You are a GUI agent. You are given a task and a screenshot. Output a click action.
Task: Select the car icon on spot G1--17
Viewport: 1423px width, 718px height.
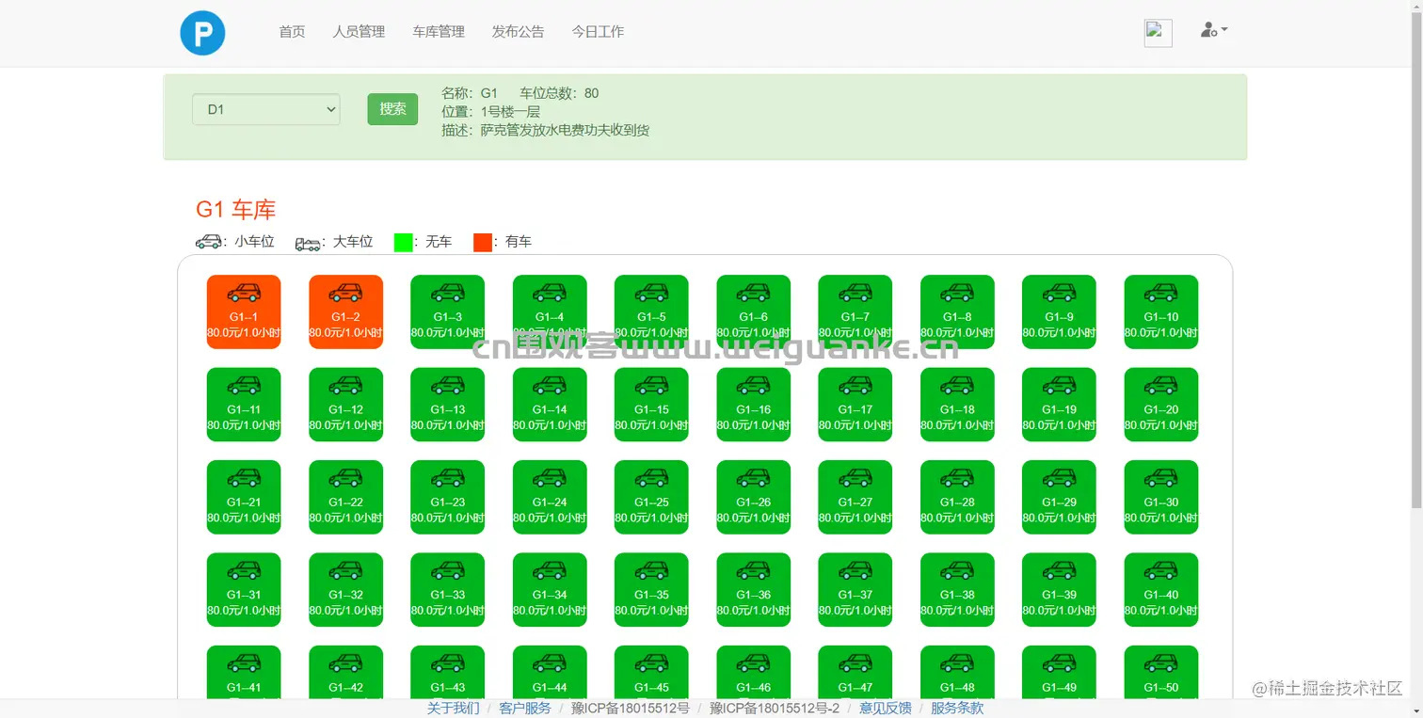point(855,386)
